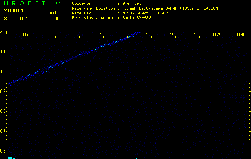Click the Radix RY-62V antenna value
This screenshot has height=159, width=251.
(136, 18)
